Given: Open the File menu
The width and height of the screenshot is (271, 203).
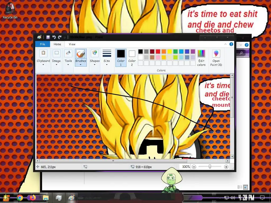Looking at the screenshot, I should tap(43, 44).
